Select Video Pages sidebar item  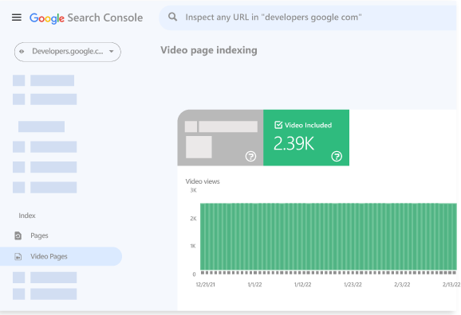(61, 256)
